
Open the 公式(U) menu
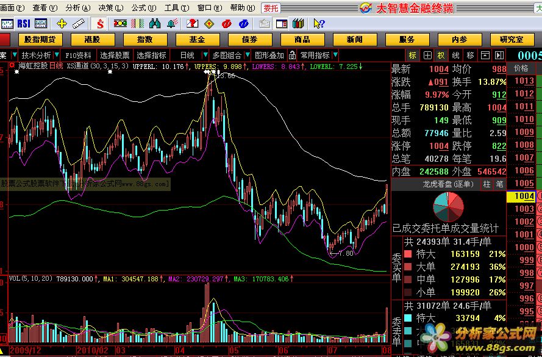144,7
